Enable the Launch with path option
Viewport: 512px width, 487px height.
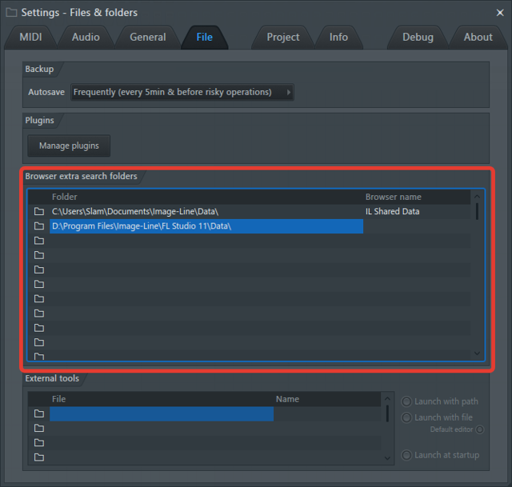406,401
